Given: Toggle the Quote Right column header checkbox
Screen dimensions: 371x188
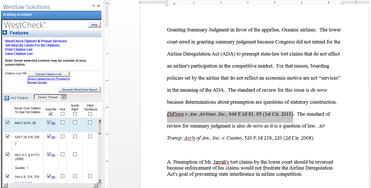Looking at the screenshot, I should point(75,114).
